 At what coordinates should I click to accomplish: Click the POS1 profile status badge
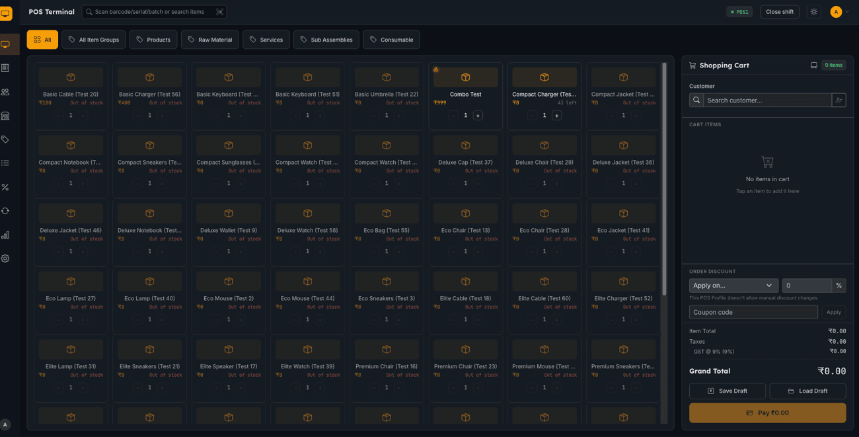coord(740,12)
